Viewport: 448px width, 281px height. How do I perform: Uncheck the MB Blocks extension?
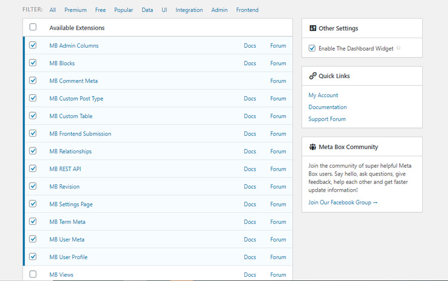pyautogui.click(x=33, y=63)
